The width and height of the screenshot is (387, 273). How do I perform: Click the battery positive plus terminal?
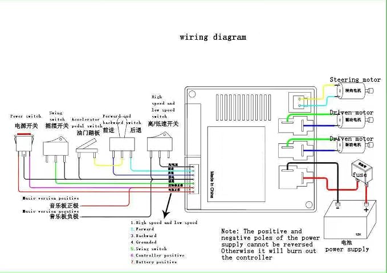366,207
